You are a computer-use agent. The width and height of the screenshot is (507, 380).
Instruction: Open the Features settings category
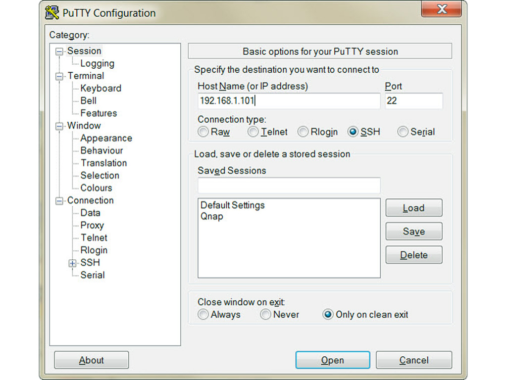(99, 113)
